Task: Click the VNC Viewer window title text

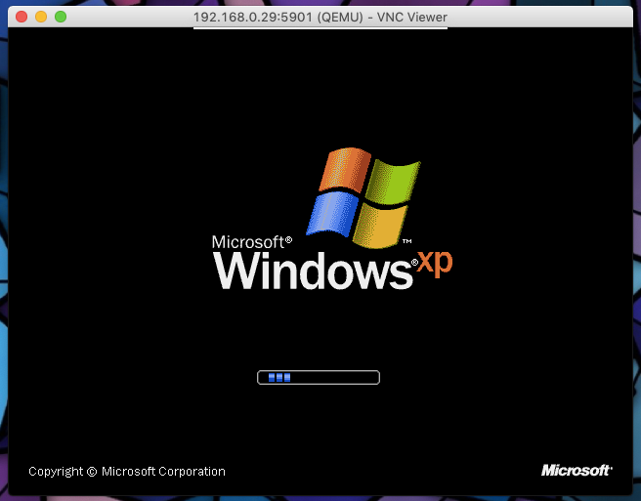Action: pyautogui.click(x=320, y=18)
